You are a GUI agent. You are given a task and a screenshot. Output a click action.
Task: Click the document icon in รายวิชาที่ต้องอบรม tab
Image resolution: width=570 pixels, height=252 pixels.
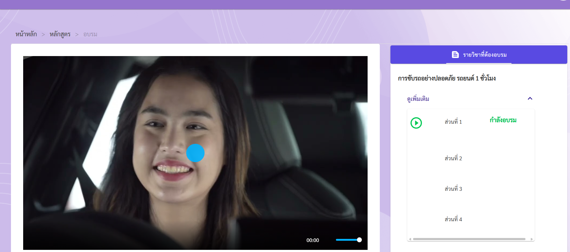click(x=455, y=55)
